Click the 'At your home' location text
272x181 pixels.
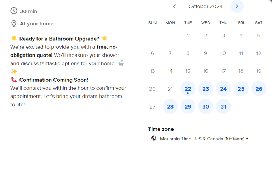click(36, 24)
